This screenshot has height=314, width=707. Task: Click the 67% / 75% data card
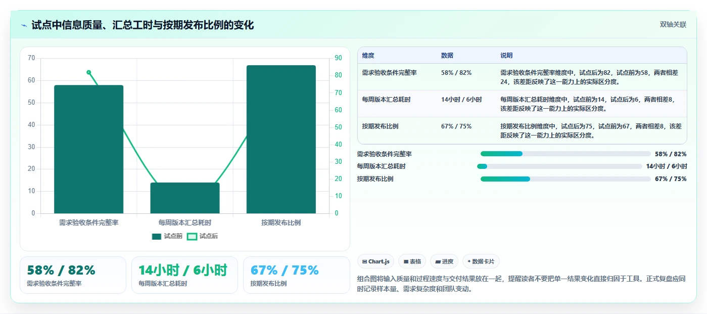[x=296, y=275]
